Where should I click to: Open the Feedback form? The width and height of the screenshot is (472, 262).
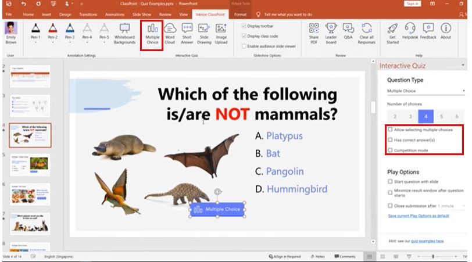point(428,31)
